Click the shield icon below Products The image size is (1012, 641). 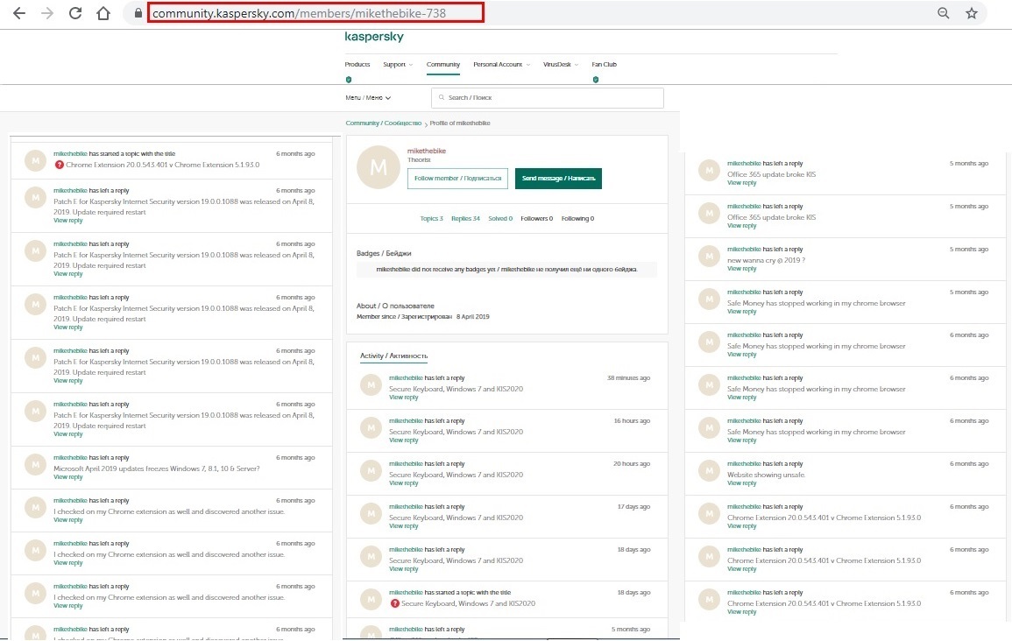(x=349, y=80)
